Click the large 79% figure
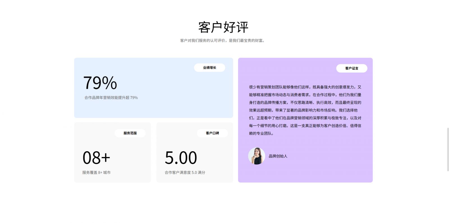Image resolution: width=449 pixels, height=223 pixels. tap(100, 83)
